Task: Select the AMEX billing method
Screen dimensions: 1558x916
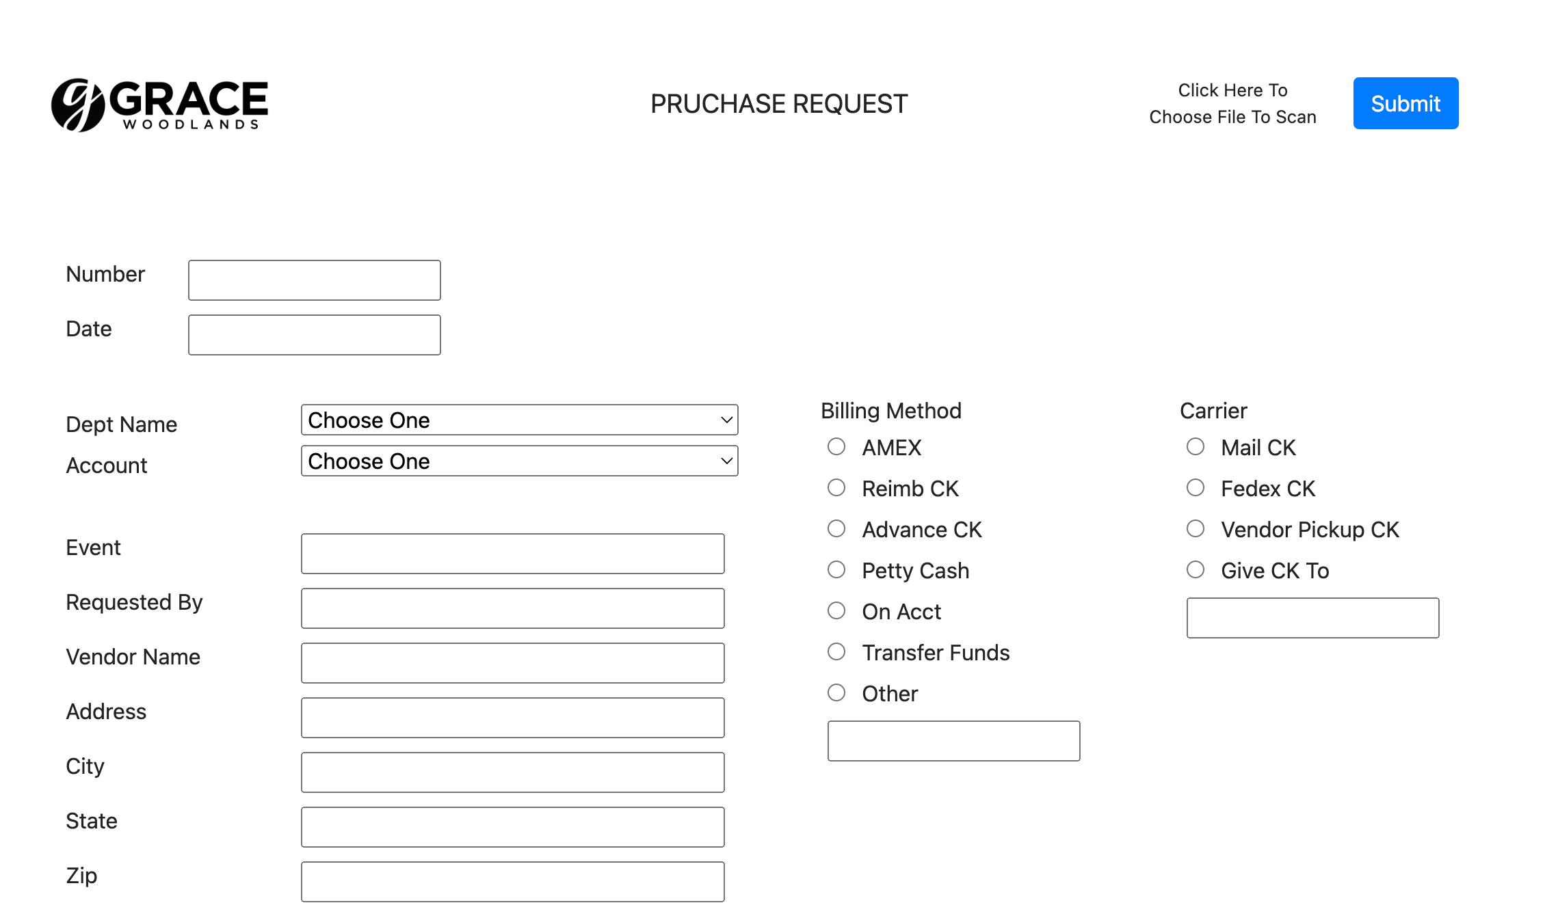Action: [x=836, y=446]
